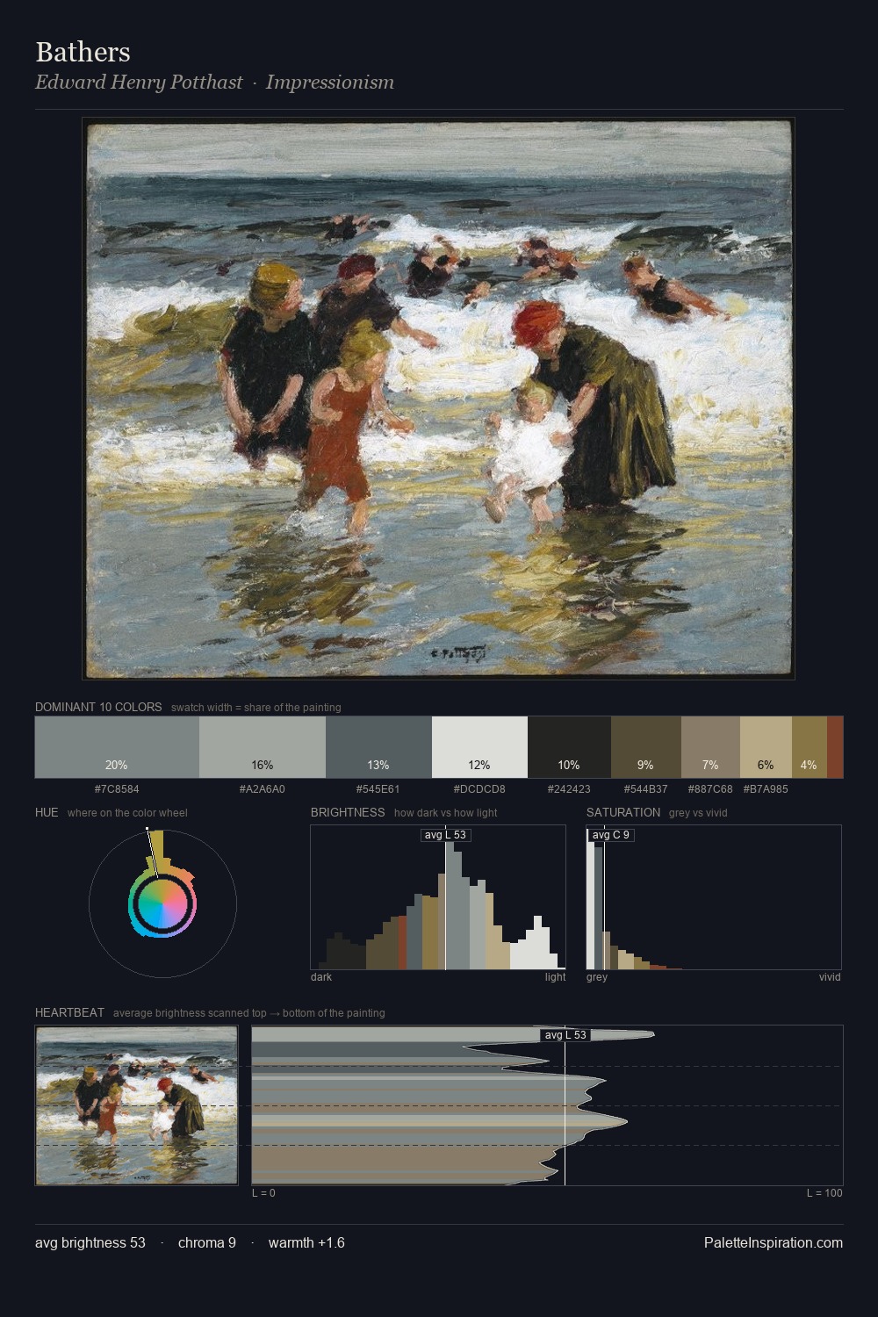Click the title text Bathers

pos(83,52)
